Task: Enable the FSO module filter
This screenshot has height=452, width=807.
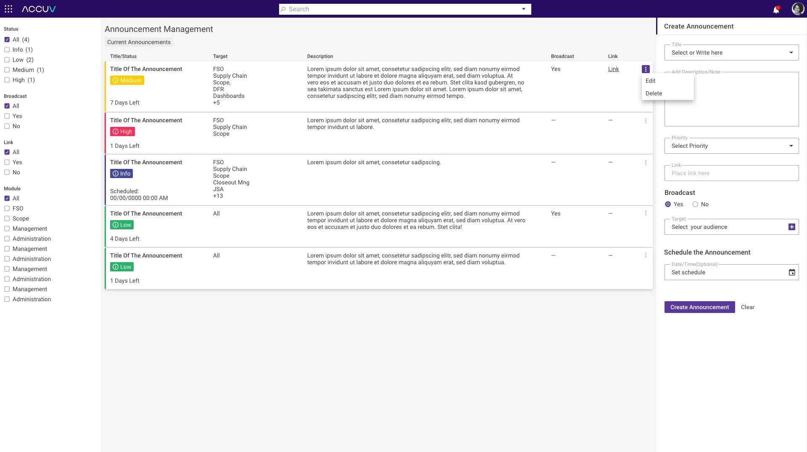Action: click(7, 208)
